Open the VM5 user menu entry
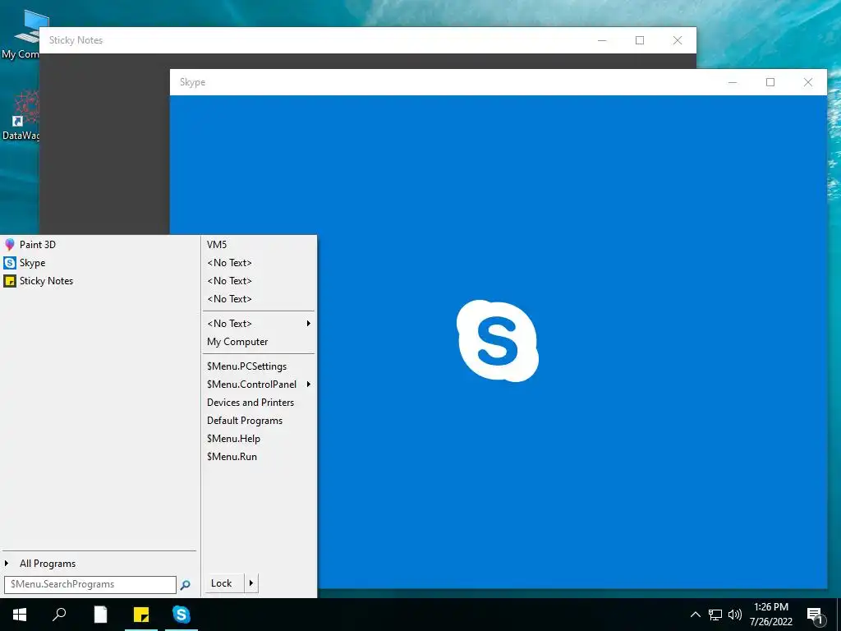The height and width of the screenshot is (631, 841). (259, 245)
